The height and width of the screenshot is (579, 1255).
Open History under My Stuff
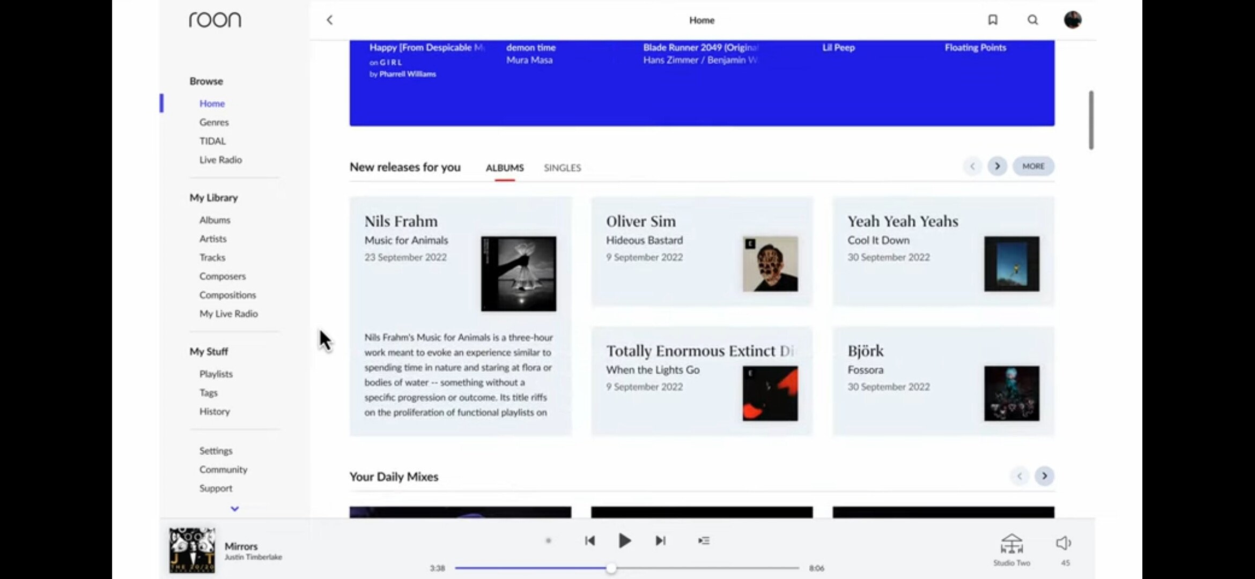pos(215,411)
